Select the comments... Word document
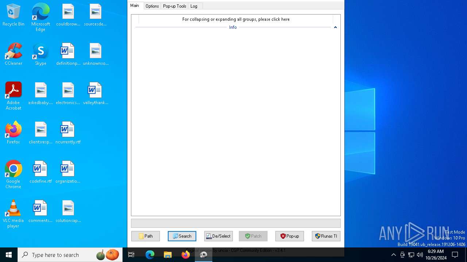Viewport: 467px width, 262px height. (40, 212)
